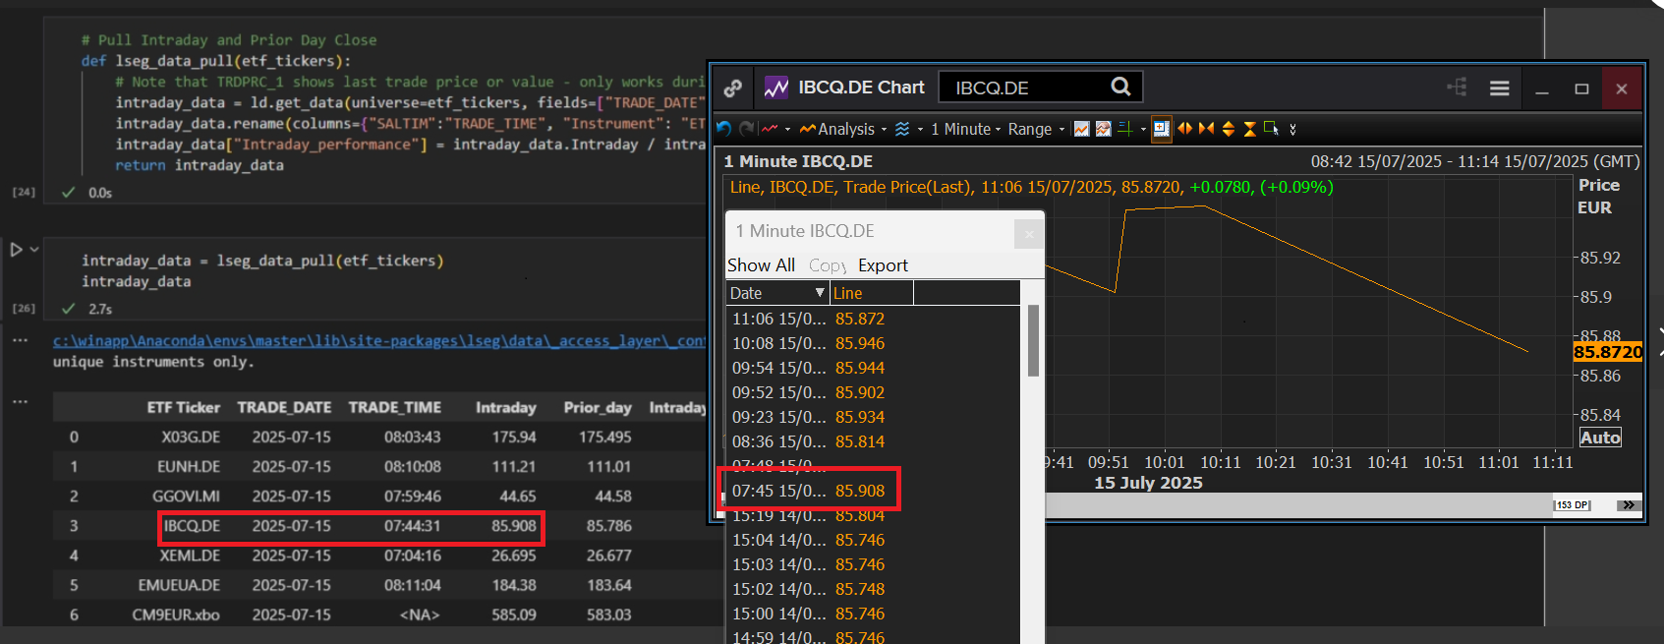Select the 07:45 row valued 85.908
The height and width of the screenshot is (644, 1664).
pos(873,491)
